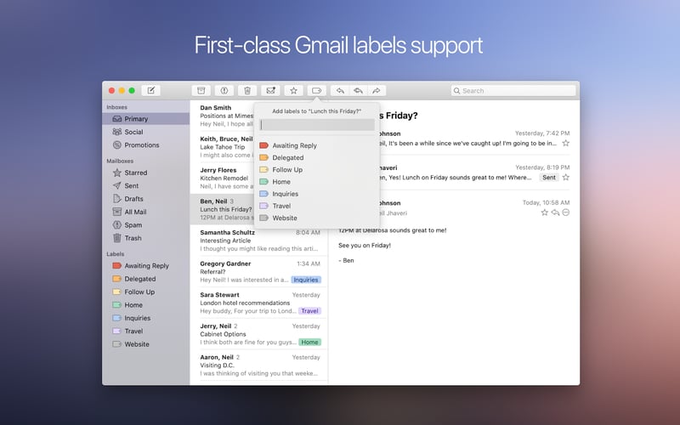The width and height of the screenshot is (680, 425).
Task: Open Sara Stewart London hotel message
Action: click(259, 303)
